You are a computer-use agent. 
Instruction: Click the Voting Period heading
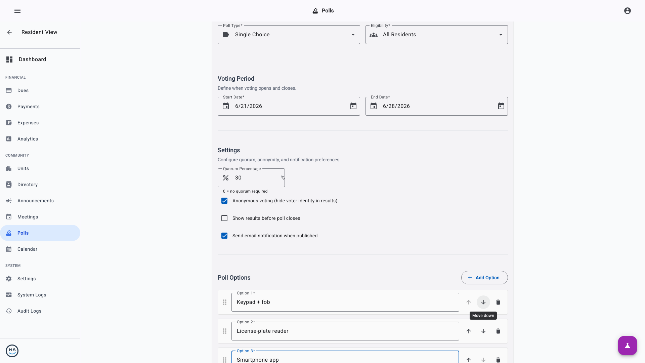tap(236, 79)
